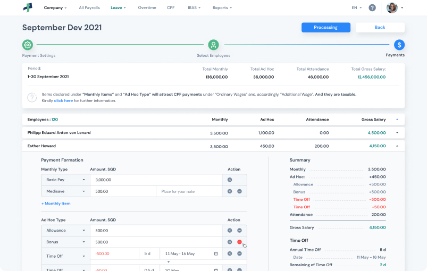Click the Back button

380,28
